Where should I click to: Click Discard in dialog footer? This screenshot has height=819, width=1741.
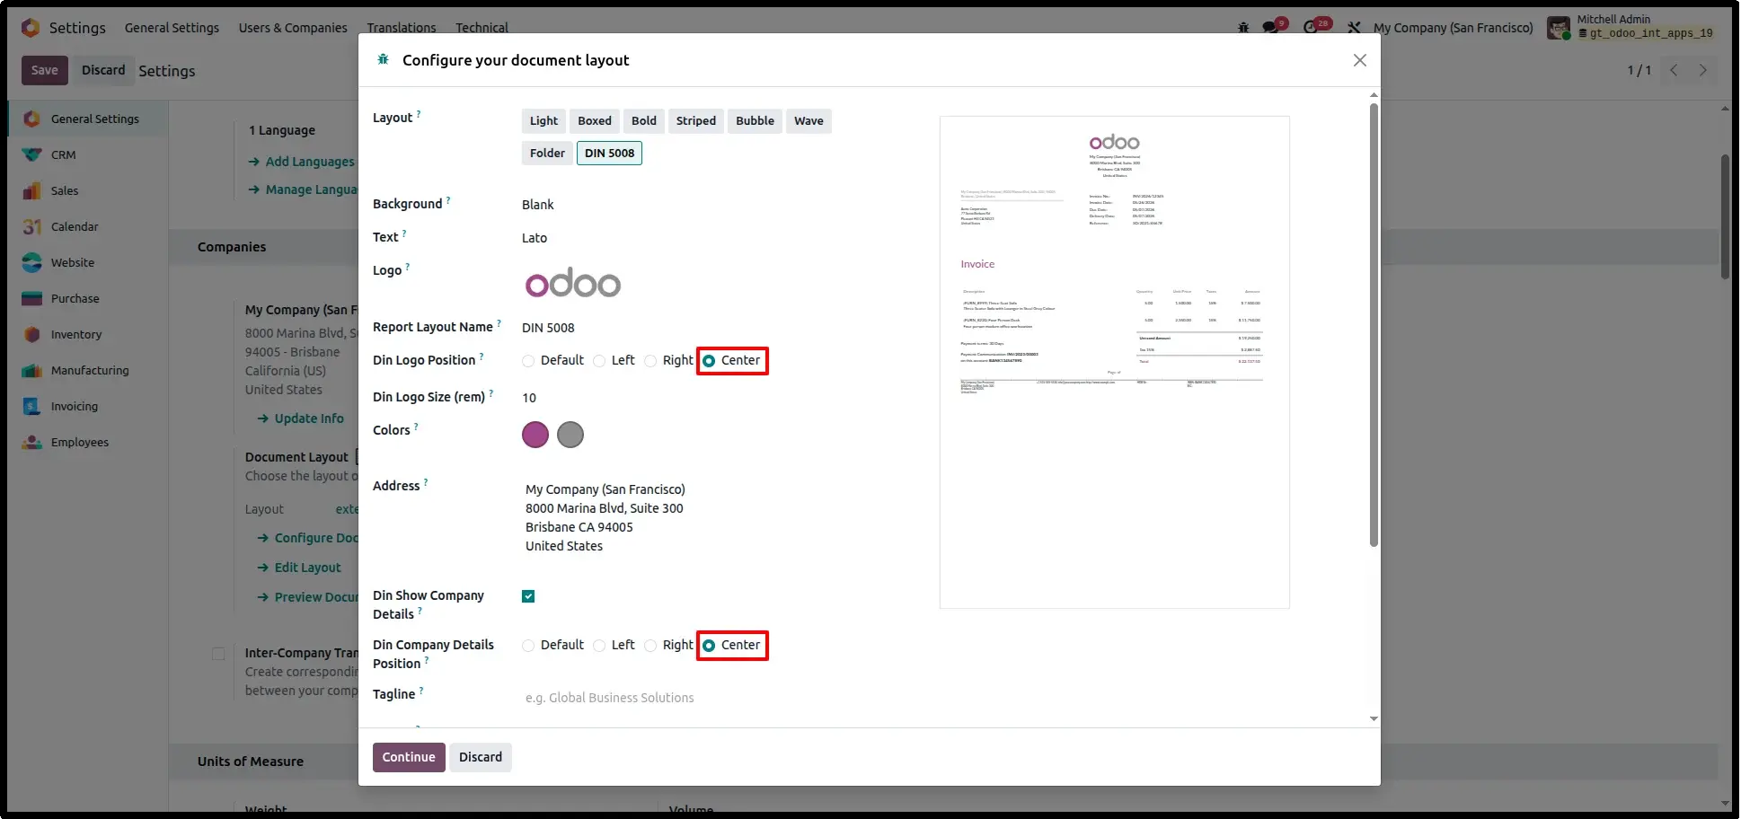click(481, 757)
